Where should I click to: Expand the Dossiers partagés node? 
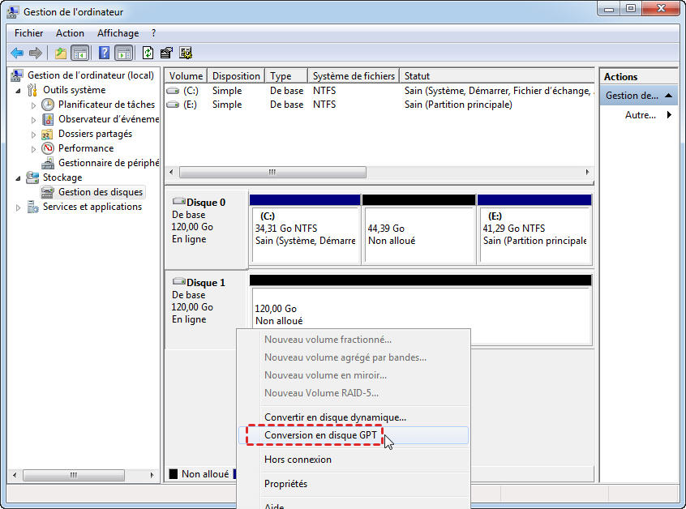(33, 135)
